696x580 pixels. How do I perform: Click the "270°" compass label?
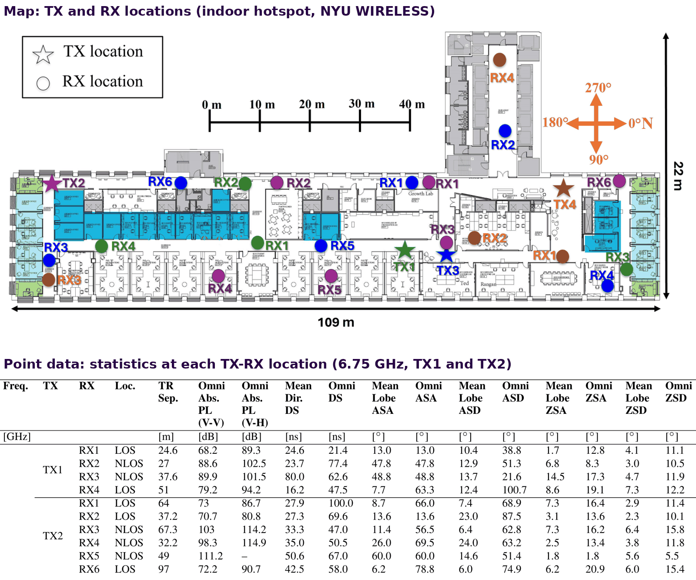point(598,88)
